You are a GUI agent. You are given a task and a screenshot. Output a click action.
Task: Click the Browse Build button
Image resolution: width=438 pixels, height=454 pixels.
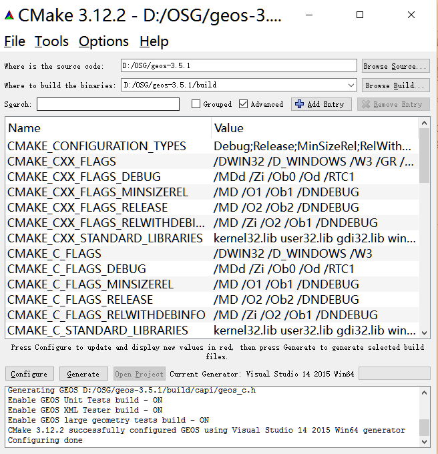pos(395,85)
